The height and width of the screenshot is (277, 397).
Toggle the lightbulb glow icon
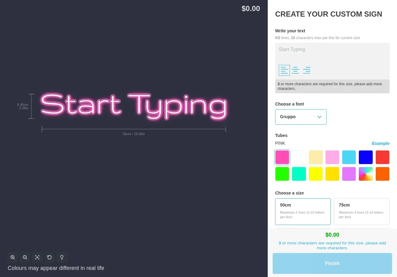point(62,257)
